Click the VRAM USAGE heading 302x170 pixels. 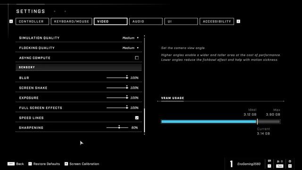[x=173, y=98]
